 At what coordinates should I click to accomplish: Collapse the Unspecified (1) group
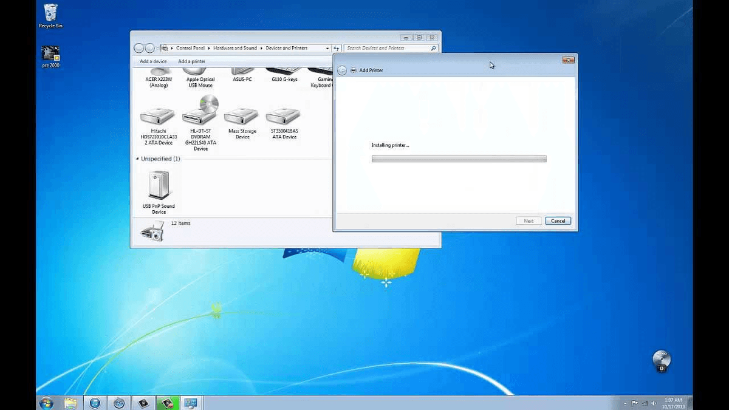tap(137, 159)
